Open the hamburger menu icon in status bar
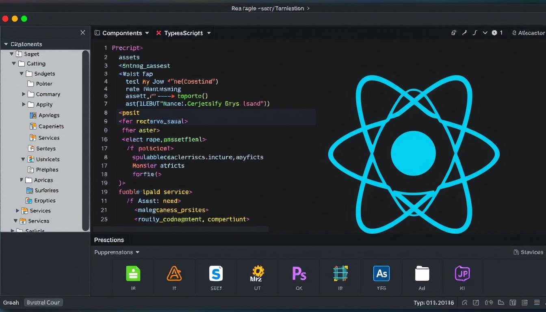Image resolution: width=546 pixels, height=312 pixels. (x=537, y=303)
